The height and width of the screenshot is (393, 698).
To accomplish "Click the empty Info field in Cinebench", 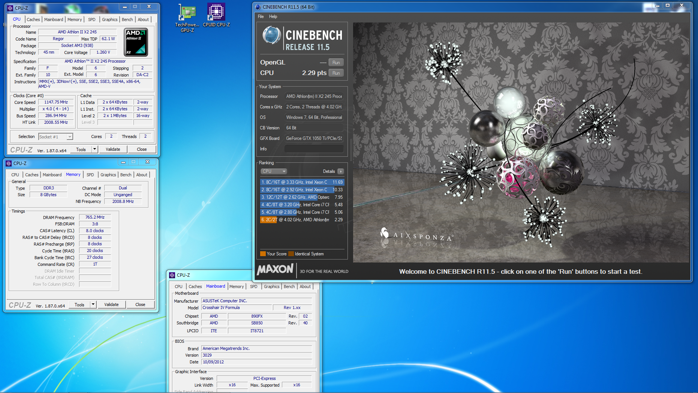I will (x=314, y=149).
